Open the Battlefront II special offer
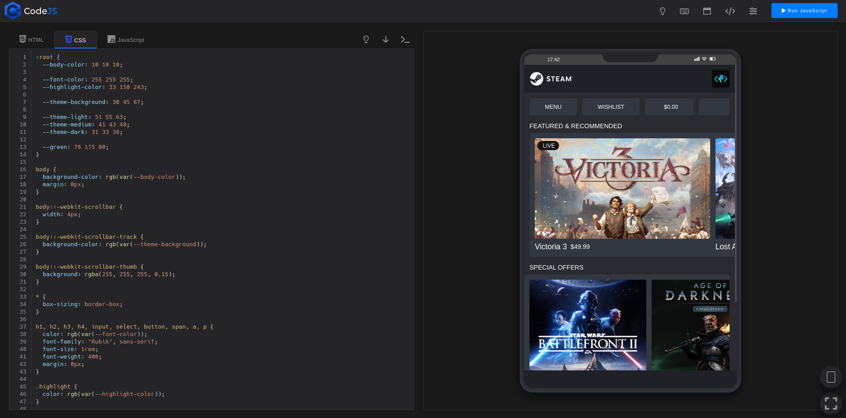The image size is (846, 418). (x=588, y=325)
